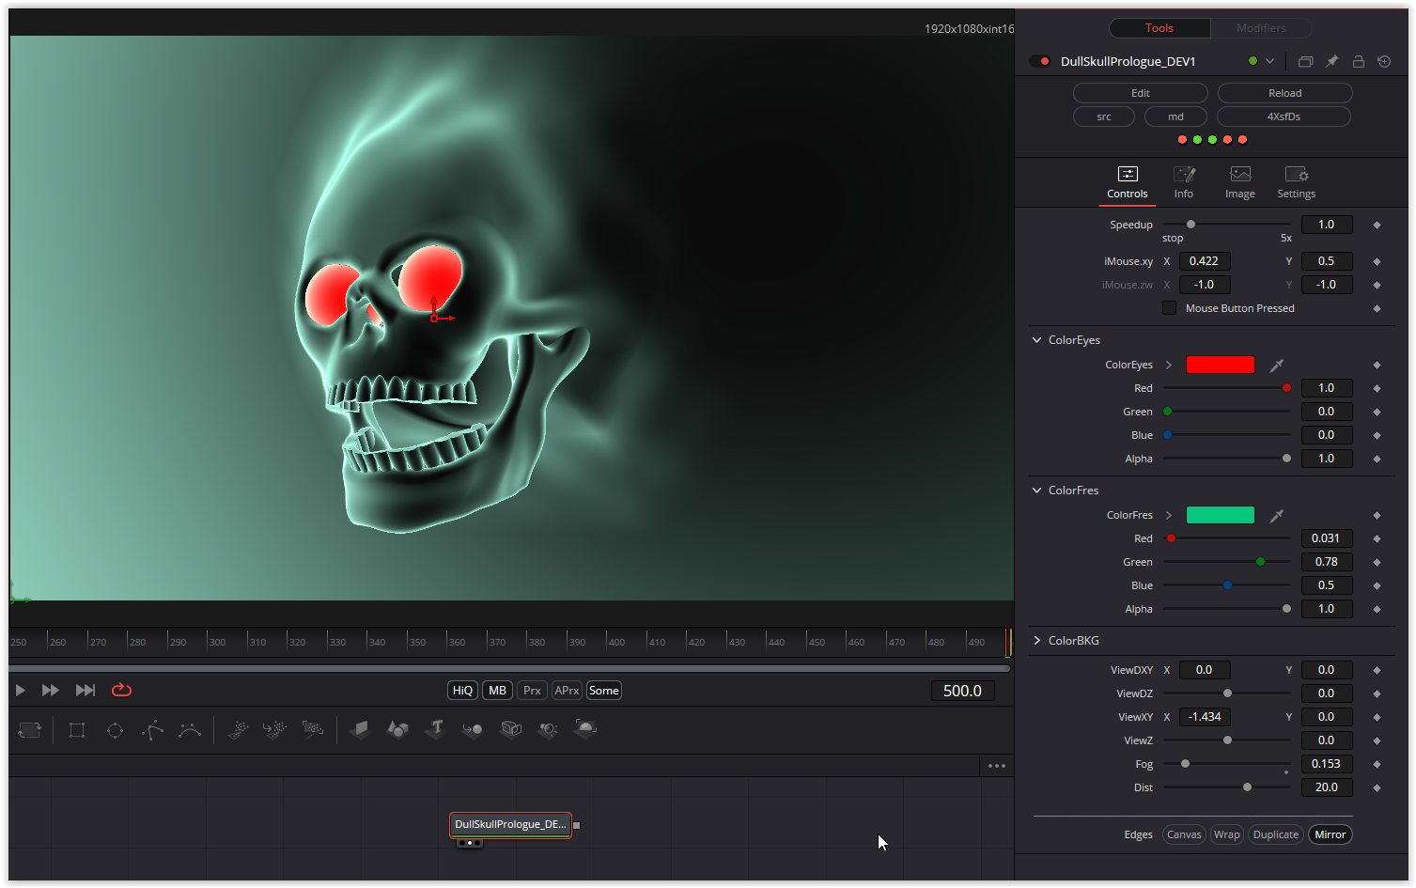Toggle the DullSkullPrologue_DEV1 enable switch
Viewport: 1416px width, 888px height.
pos(1039,62)
